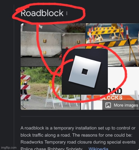Open the three-dot menu beside Roadblock
Screen dimensions: 139x150
[x=67, y=13]
